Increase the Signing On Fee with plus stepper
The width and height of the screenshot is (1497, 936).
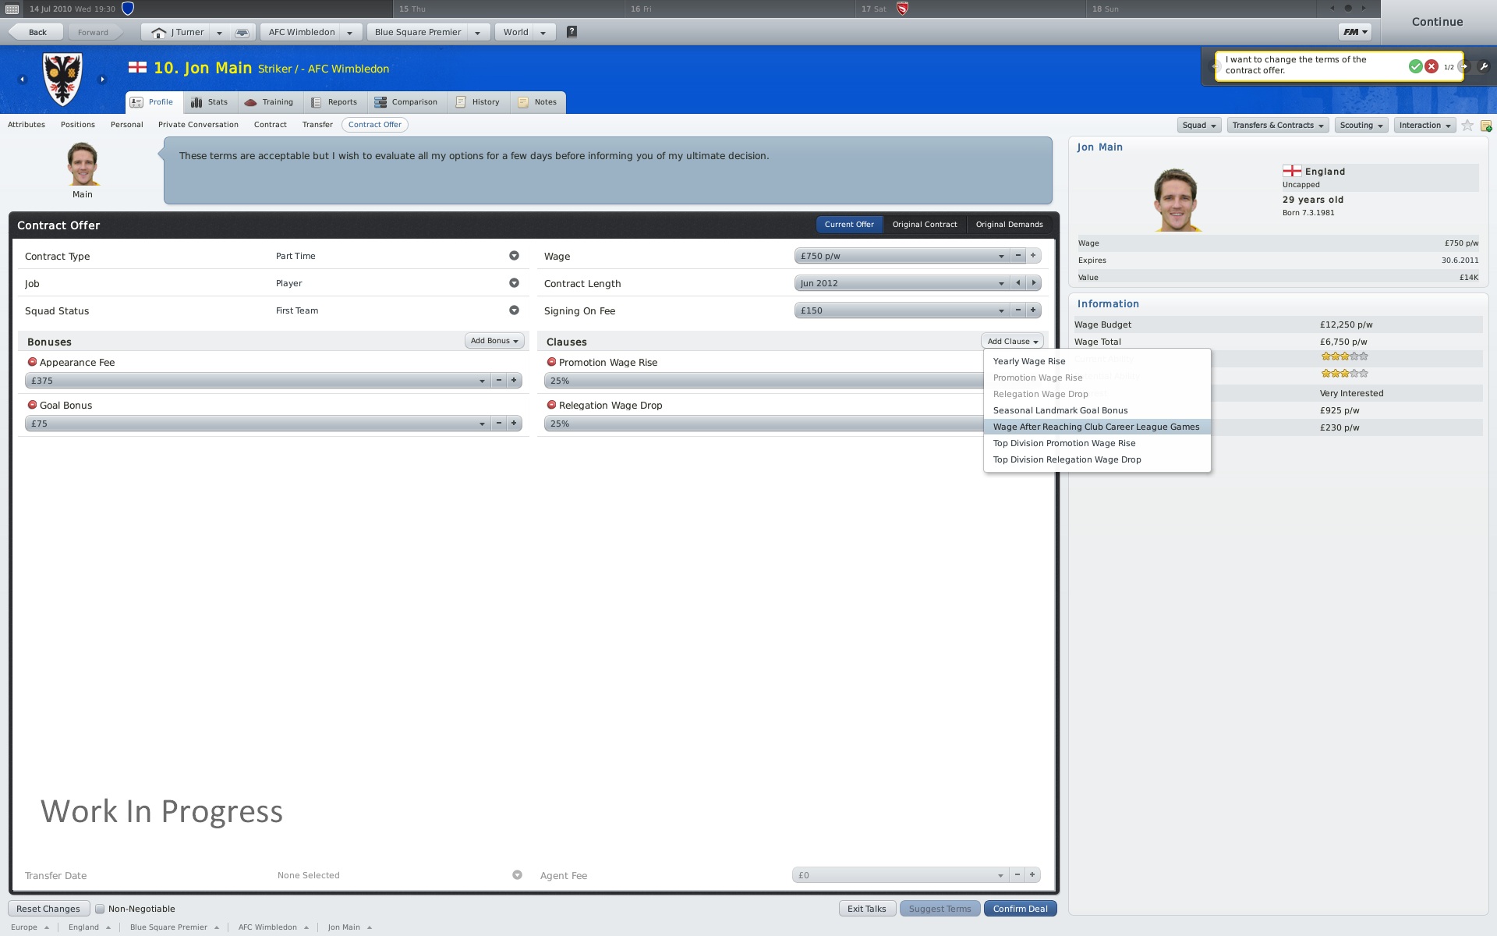pos(1032,310)
